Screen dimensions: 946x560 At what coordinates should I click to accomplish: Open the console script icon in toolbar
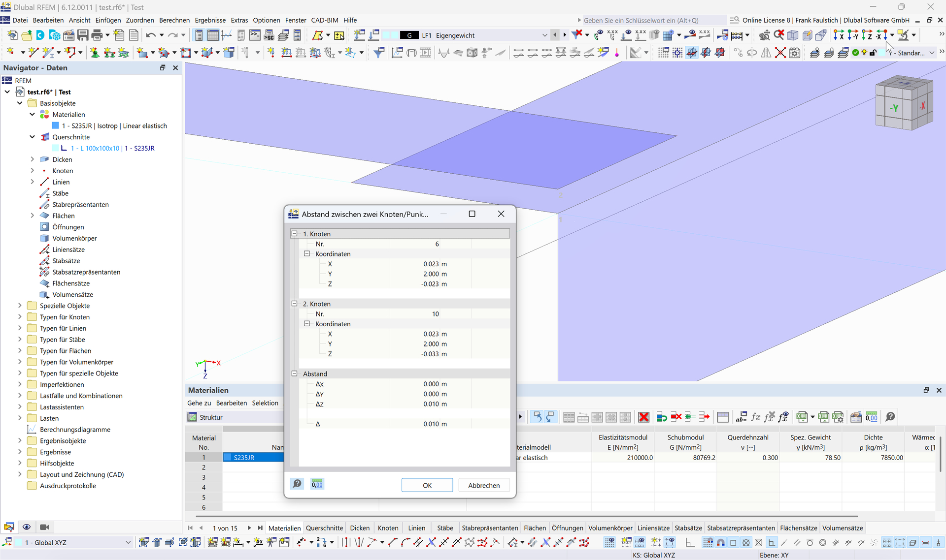click(x=255, y=35)
